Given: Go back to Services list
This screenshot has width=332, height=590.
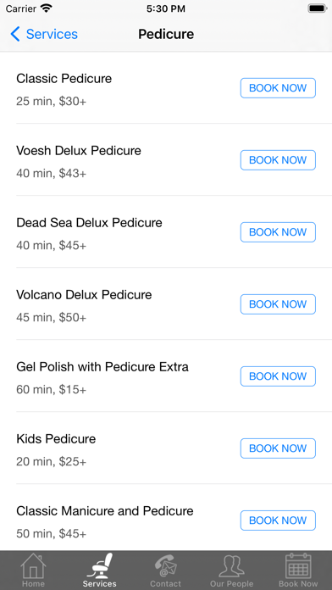Looking at the screenshot, I should (x=44, y=34).
